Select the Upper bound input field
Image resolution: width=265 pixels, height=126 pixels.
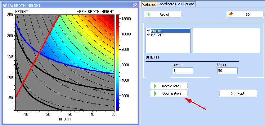(x=227, y=71)
